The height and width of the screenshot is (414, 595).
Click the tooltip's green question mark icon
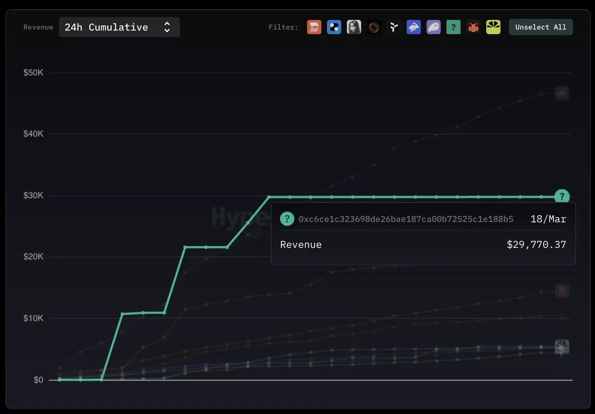coord(287,218)
